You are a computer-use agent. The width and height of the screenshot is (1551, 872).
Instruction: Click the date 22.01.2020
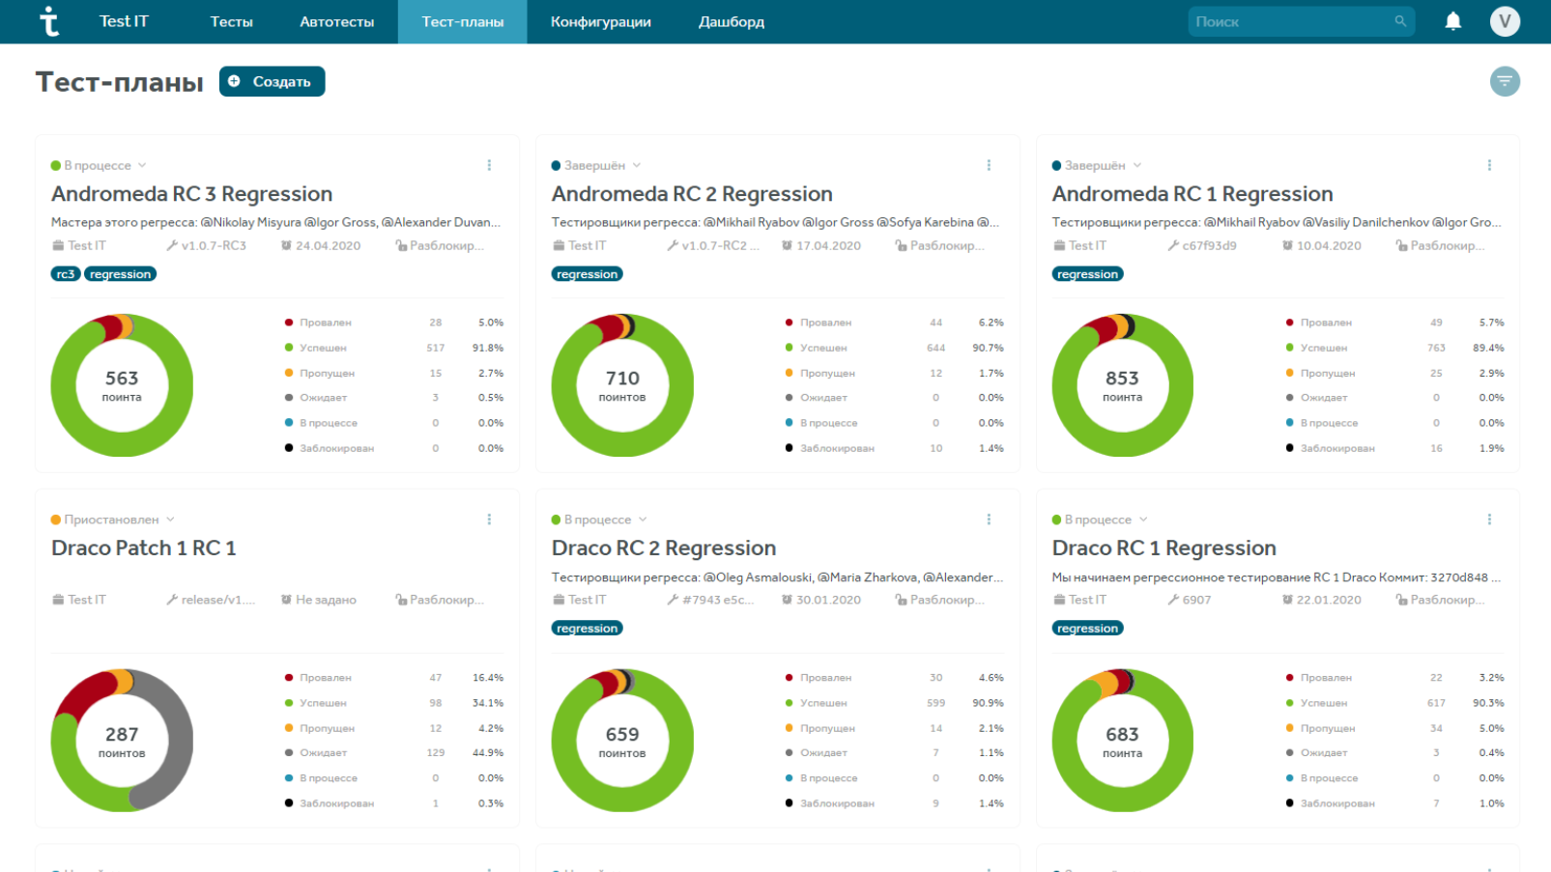1329,600
